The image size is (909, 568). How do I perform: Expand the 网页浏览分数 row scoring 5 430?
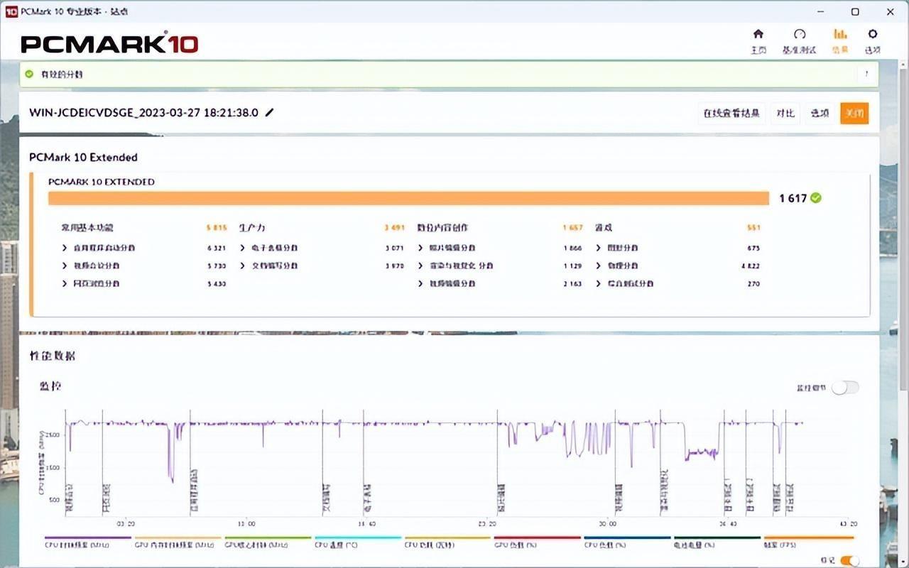[145, 283]
